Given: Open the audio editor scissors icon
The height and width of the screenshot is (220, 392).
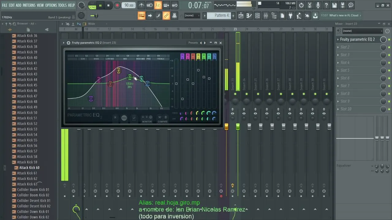Looking at the screenshot, I should pos(310,5).
